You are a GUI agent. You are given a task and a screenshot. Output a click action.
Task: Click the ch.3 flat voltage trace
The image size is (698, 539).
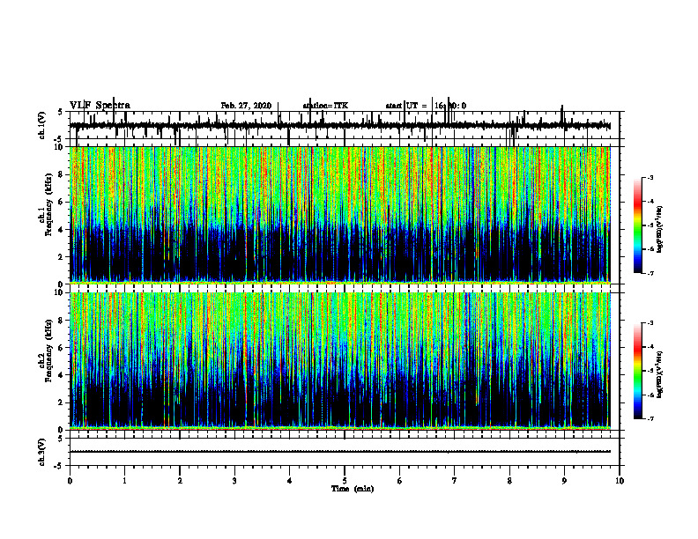pyautogui.click(x=340, y=452)
